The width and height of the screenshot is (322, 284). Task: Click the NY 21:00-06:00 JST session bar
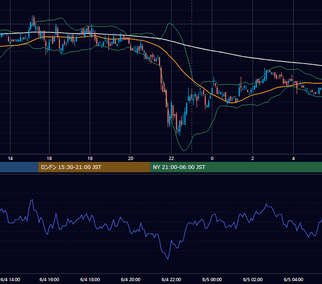pos(236,167)
